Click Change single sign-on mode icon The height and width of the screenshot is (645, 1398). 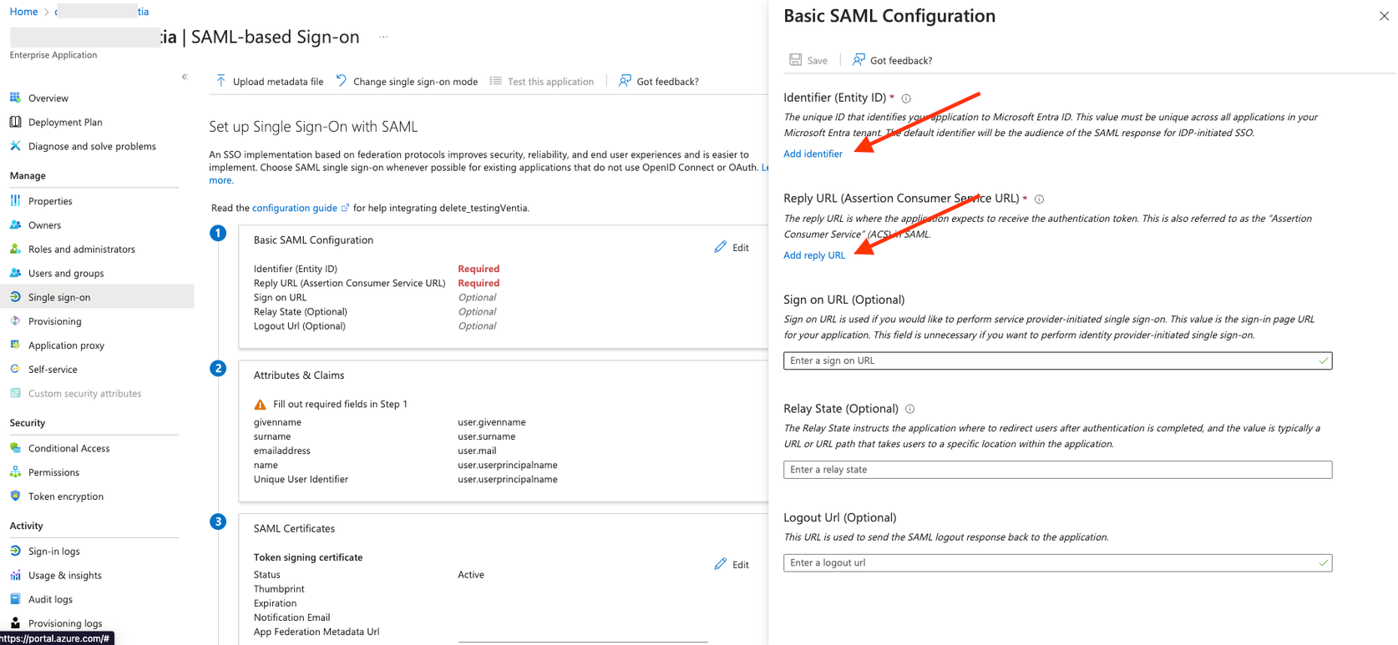[342, 81]
